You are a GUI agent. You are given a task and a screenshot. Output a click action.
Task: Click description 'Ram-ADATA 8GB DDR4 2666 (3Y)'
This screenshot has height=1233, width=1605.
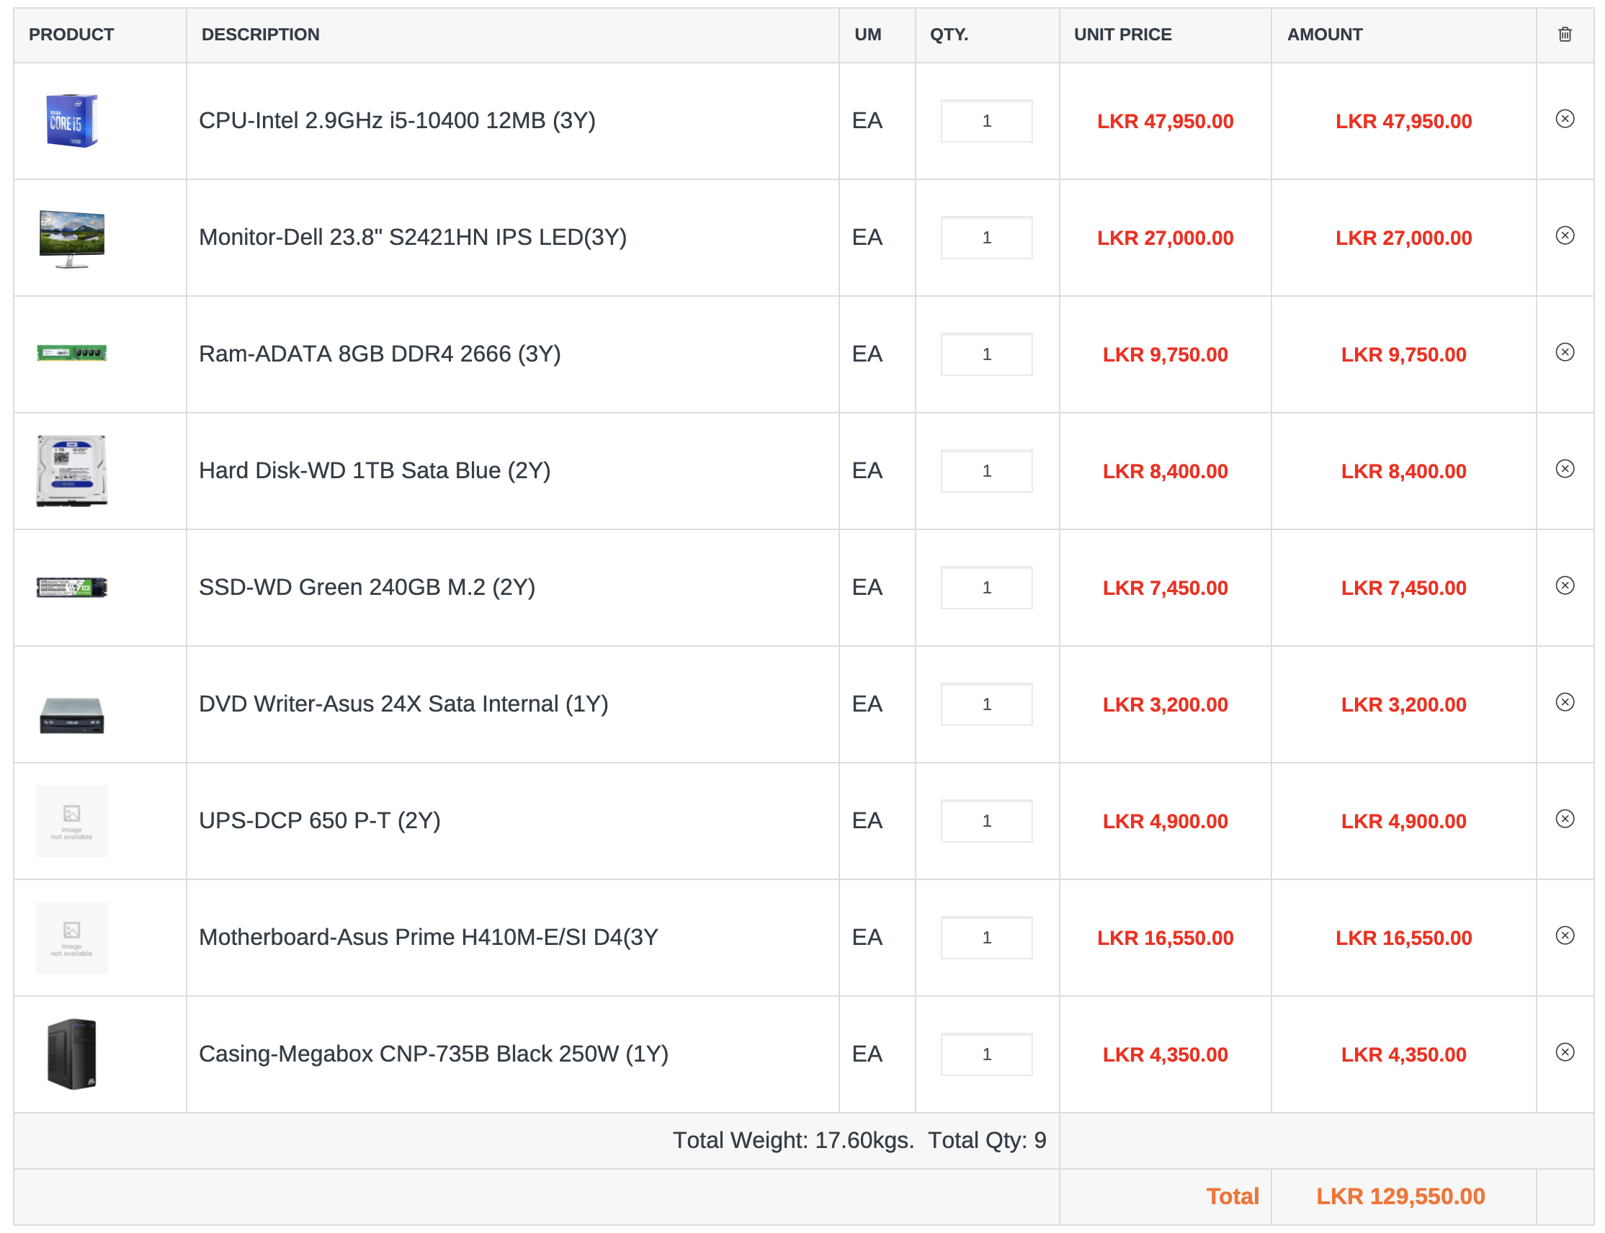click(380, 354)
